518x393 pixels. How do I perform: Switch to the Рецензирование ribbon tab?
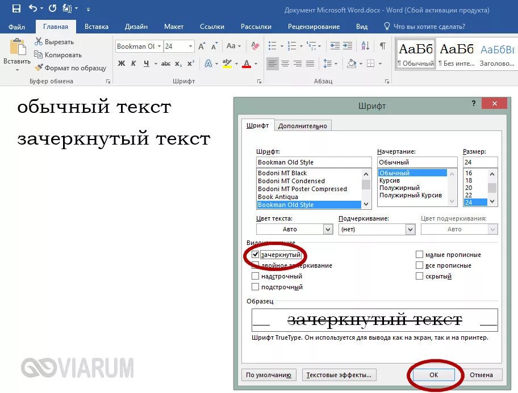click(314, 27)
